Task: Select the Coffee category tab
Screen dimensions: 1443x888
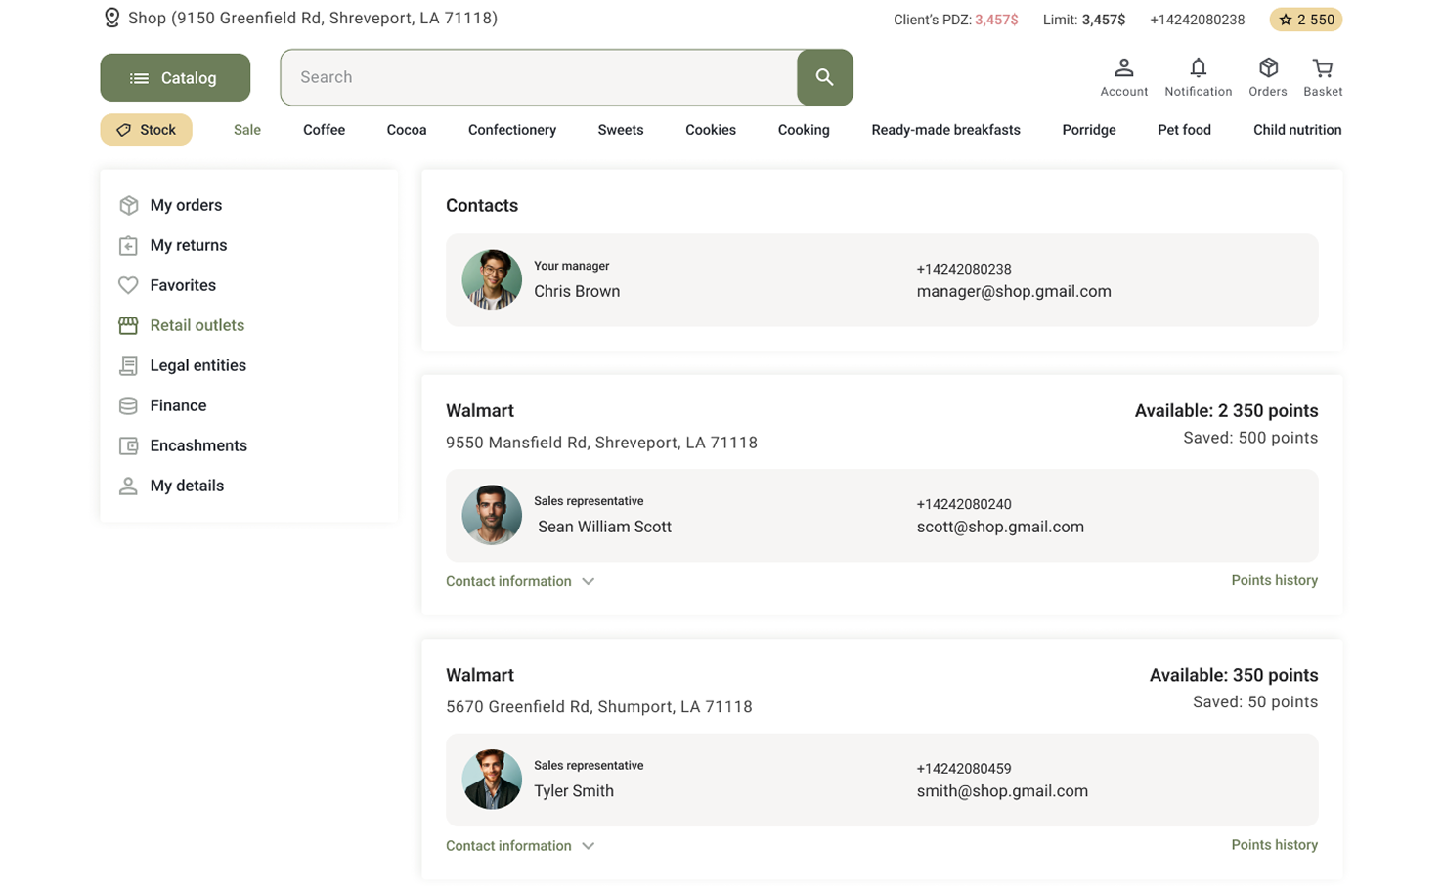Action: [x=324, y=130]
